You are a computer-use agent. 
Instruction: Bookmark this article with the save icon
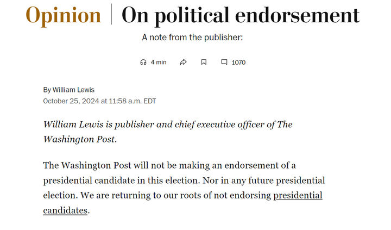(204, 62)
